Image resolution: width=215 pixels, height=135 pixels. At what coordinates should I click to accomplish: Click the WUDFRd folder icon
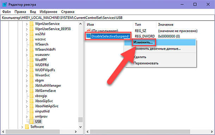pos(31,65)
